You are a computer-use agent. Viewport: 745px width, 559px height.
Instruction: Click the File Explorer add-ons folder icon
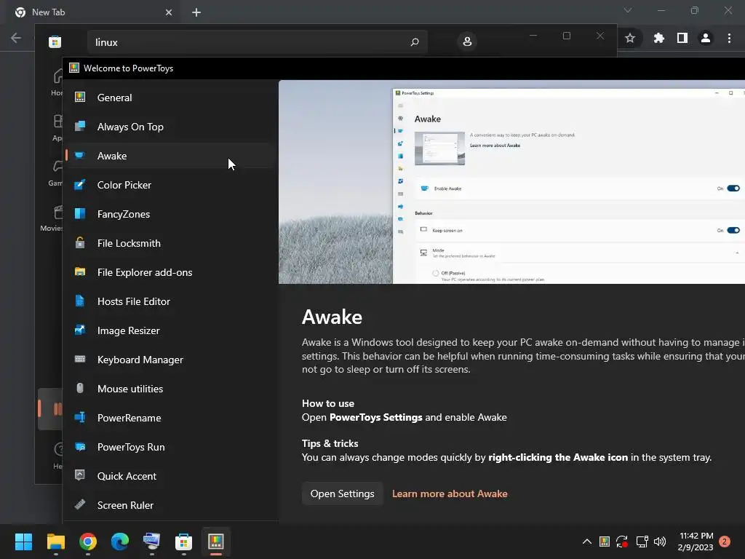click(80, 271)
